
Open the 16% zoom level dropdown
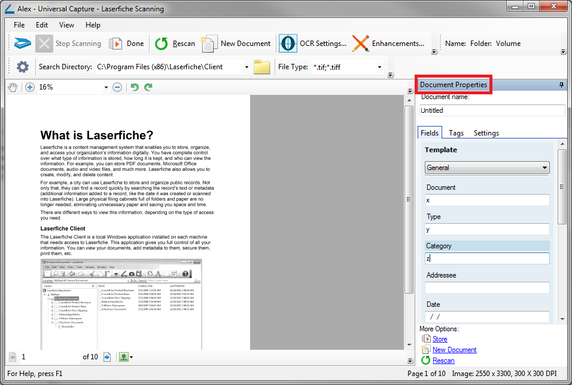(x=106, y=87)
